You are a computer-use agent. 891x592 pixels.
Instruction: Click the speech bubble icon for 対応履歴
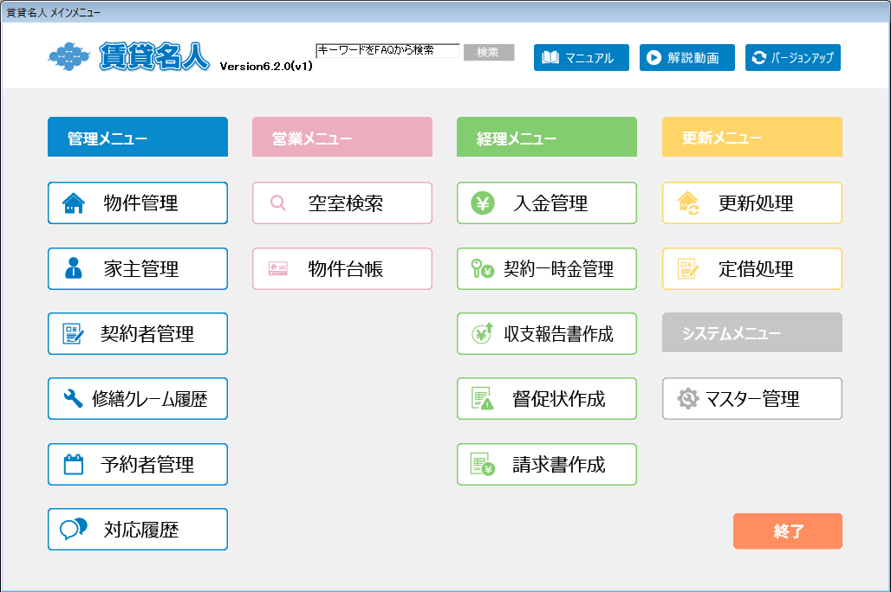tap(74, 530)
